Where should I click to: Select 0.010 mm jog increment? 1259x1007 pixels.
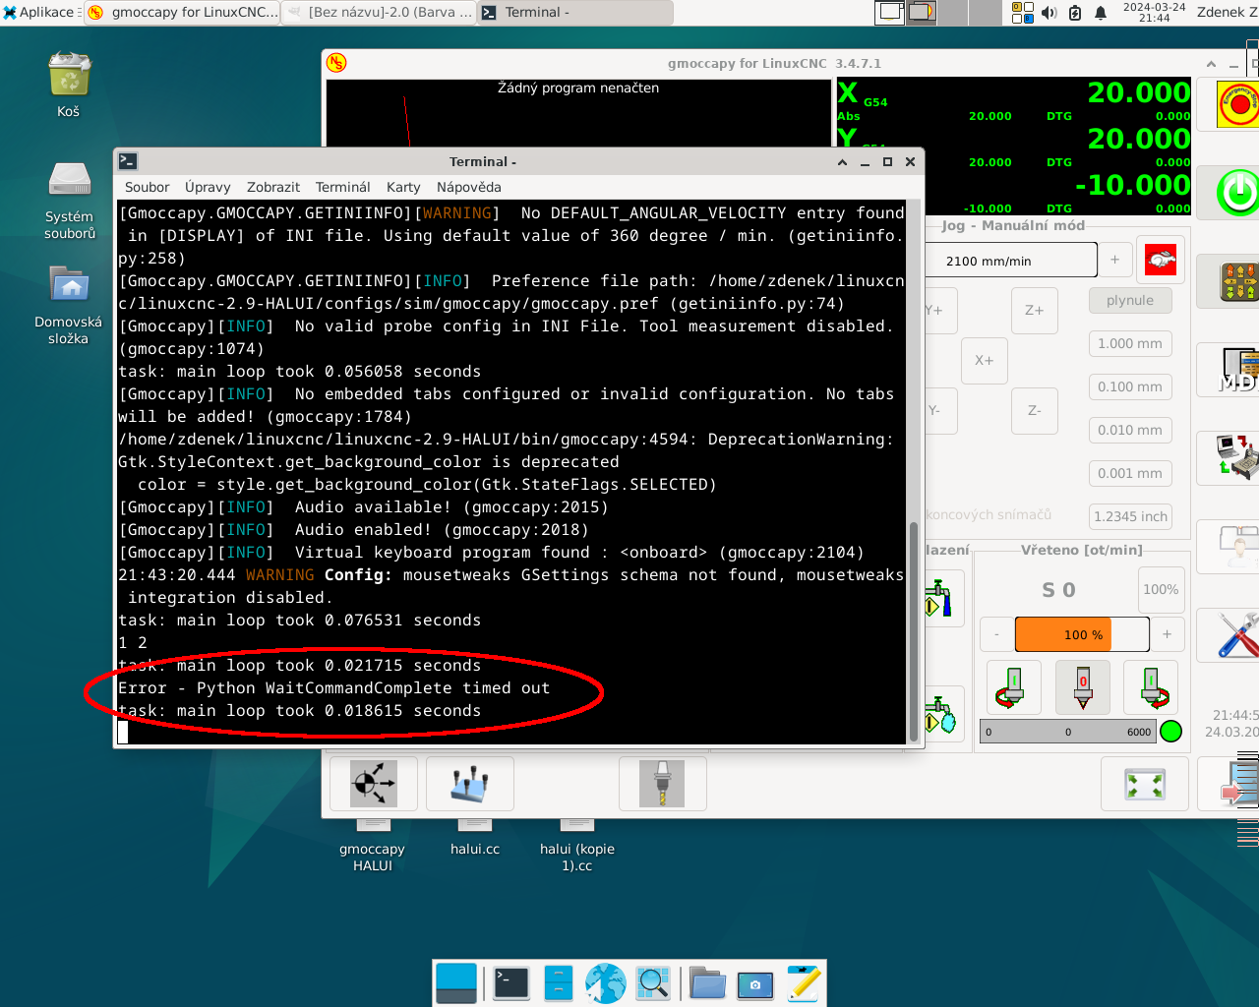[x=1129, y=430]
